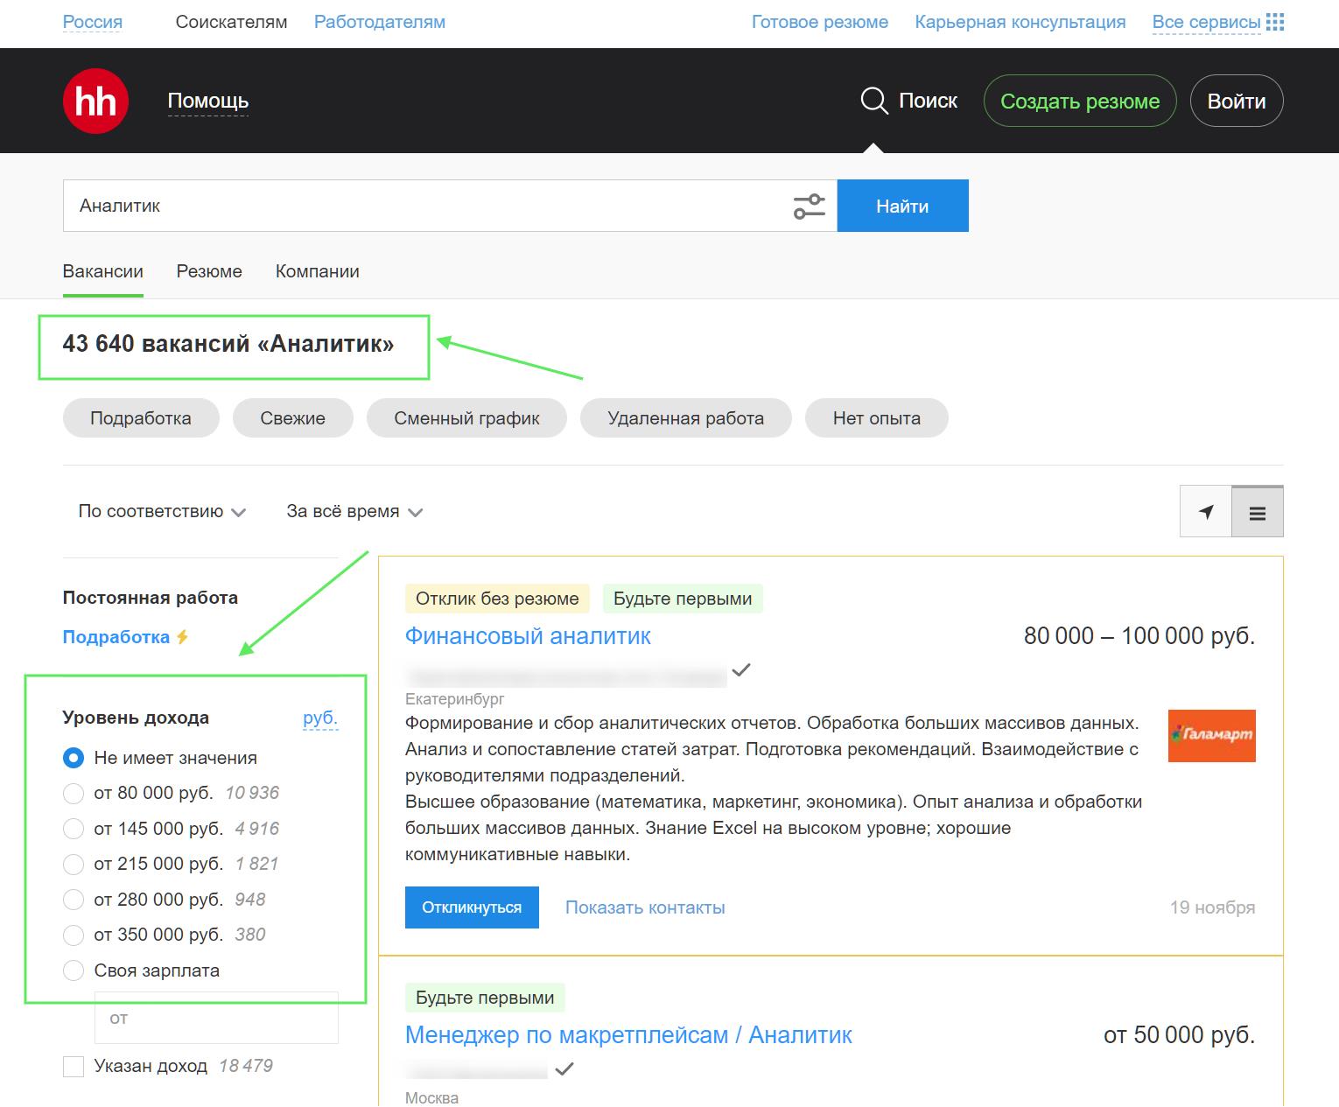
Task: Select salary from 215 000 руб. option
Action: click(74, 865)
